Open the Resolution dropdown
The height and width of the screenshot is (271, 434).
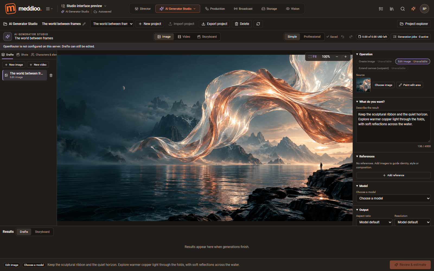tap(413, 222)
